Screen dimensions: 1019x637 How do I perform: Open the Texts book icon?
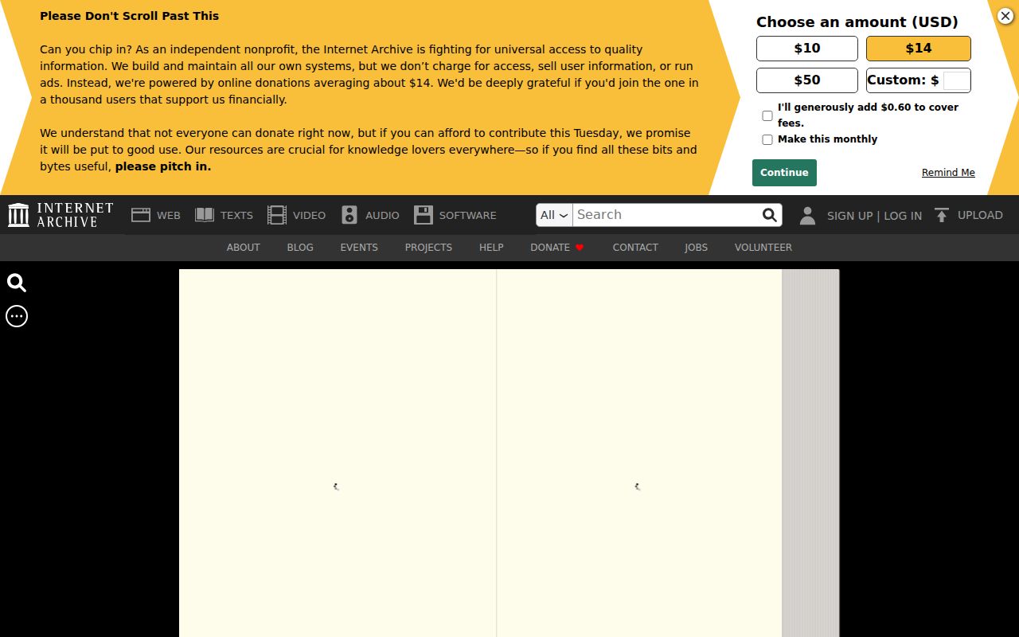(205, 215)
